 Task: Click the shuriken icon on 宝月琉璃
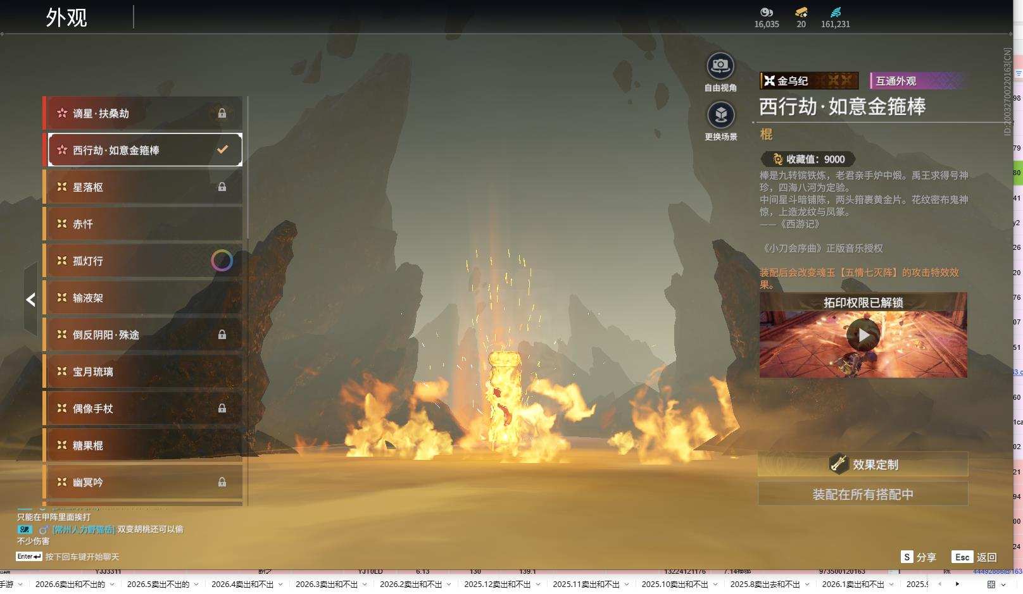pyautogui.click(x=62, y=371)
